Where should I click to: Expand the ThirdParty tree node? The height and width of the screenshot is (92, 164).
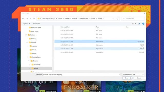pos(30,65)
